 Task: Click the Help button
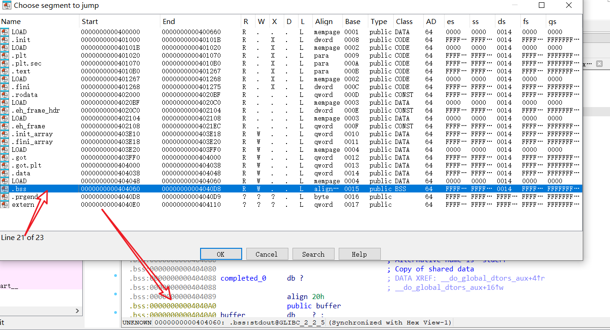coord(359,254)
